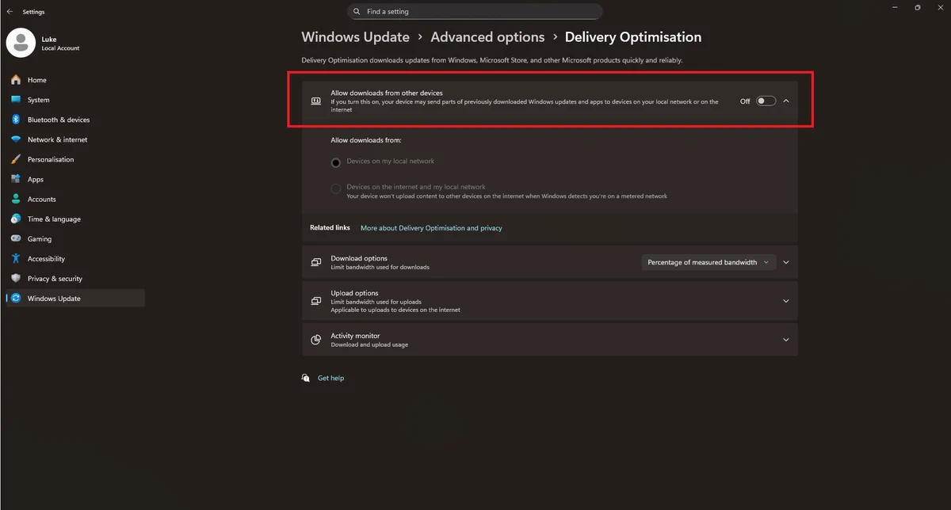Click the Get help headset icon
Screen dimensions: 951x510
[306, 378]
